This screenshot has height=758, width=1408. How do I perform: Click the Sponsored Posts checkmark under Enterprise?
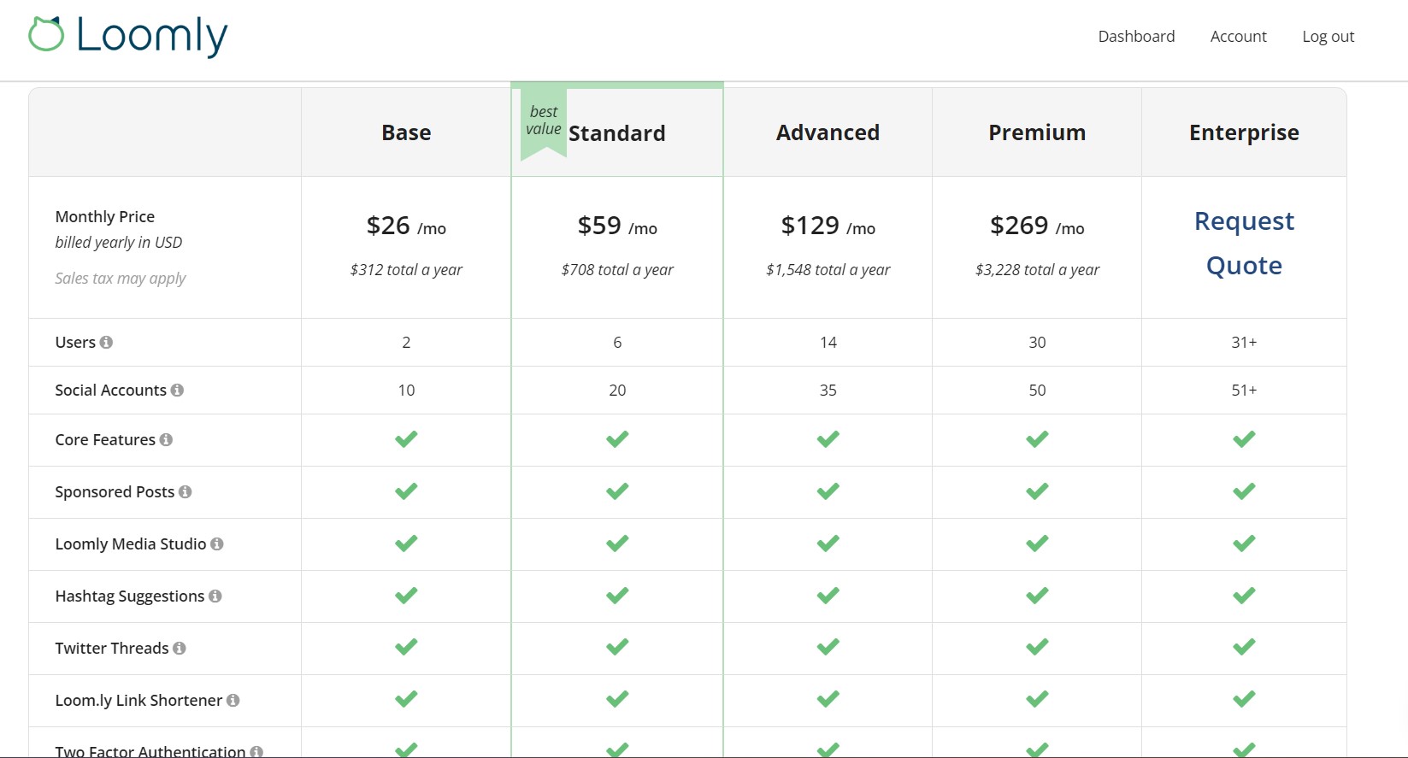coord(1244,491)
